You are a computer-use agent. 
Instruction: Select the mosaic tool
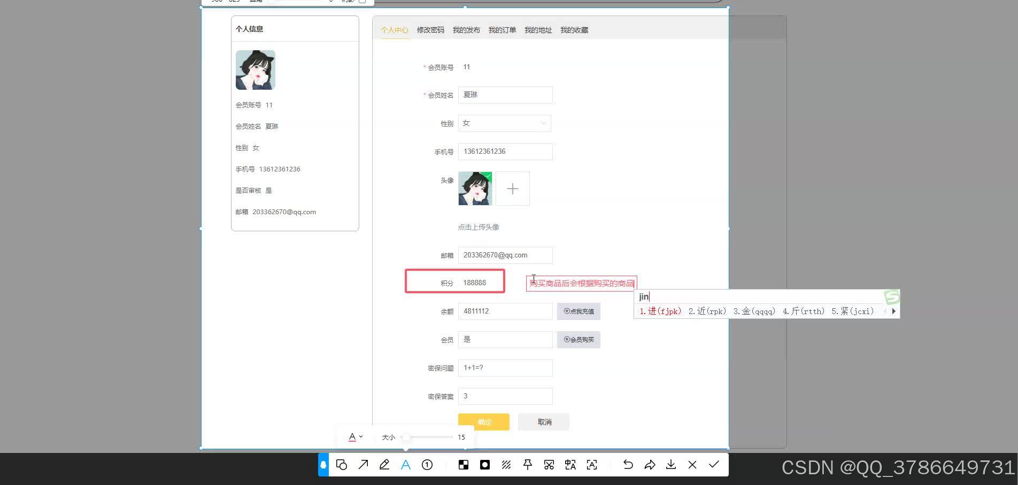[463, 465]
